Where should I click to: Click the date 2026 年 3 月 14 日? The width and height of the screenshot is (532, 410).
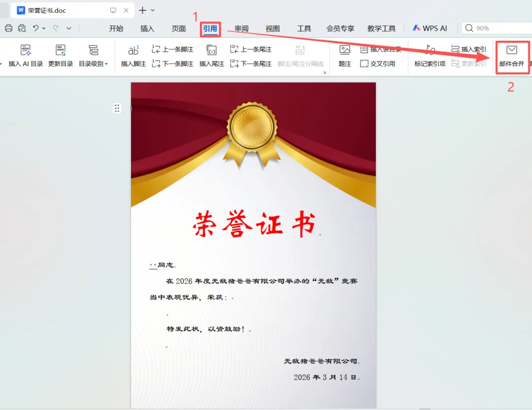click(x=325, y=377)
